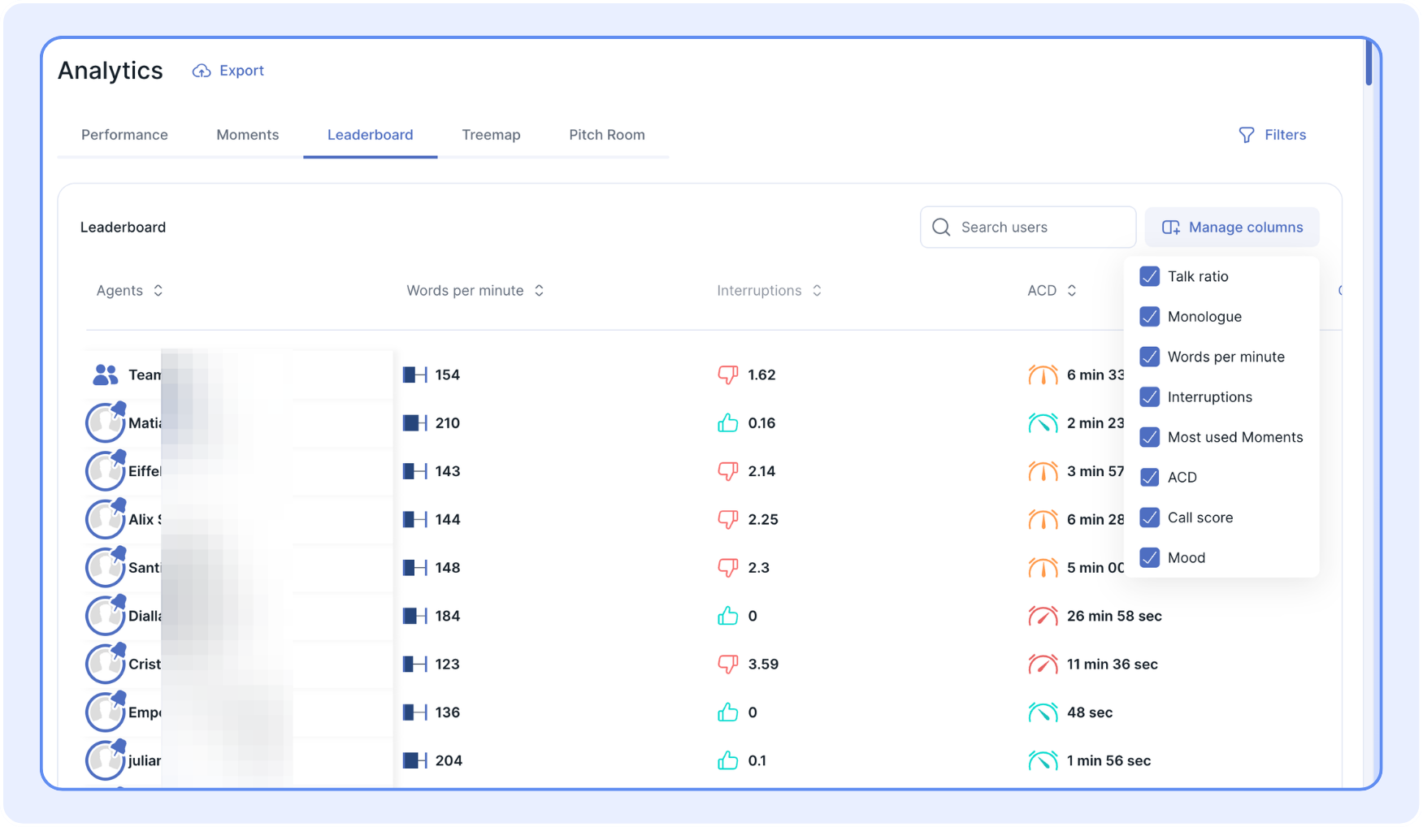Uncheck the Monologue column checkbox
This screenshot has width=1423, height=827.
pyautogui.click(x=1149, y=317)
